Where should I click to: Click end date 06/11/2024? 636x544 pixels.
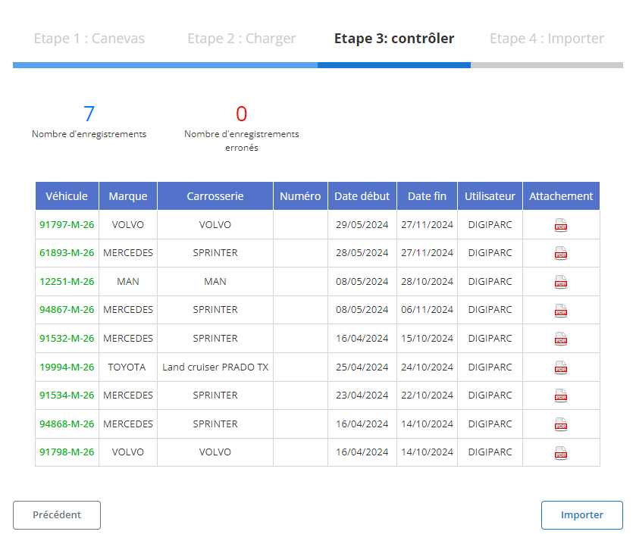tap(427, 310)
